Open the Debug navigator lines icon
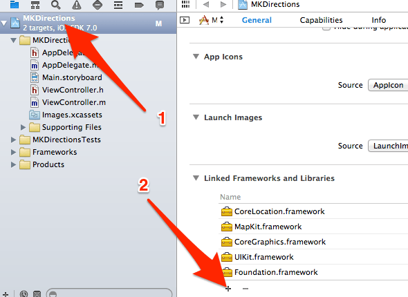 click(x=118, y=4)
